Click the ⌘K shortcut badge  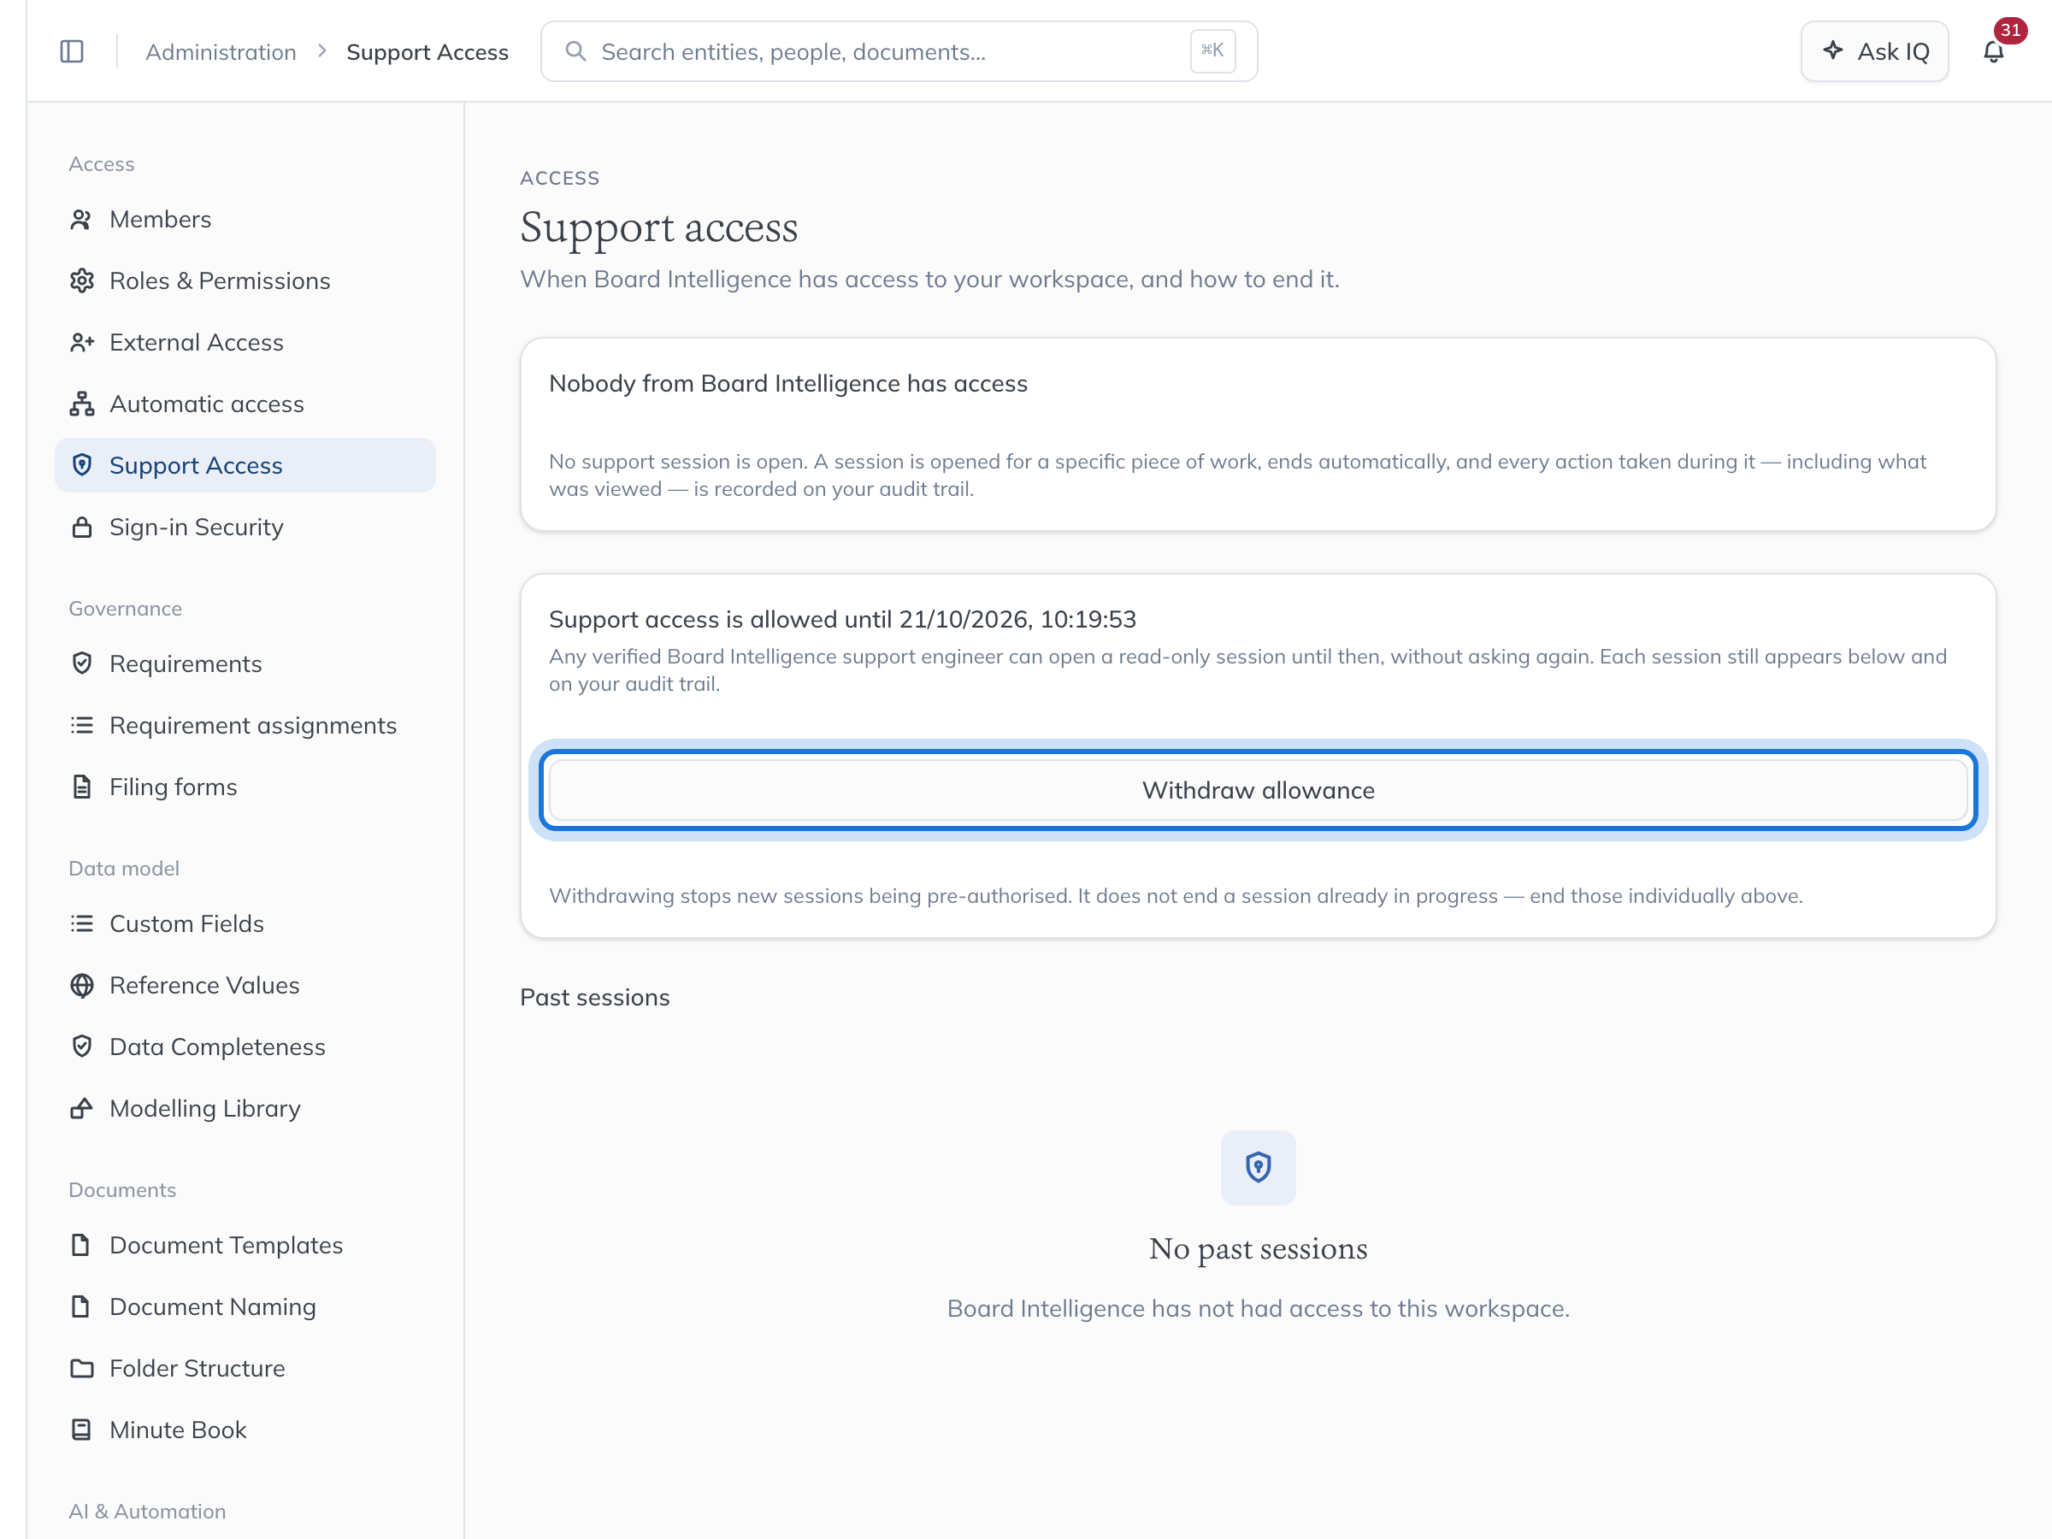point(1212,51)
